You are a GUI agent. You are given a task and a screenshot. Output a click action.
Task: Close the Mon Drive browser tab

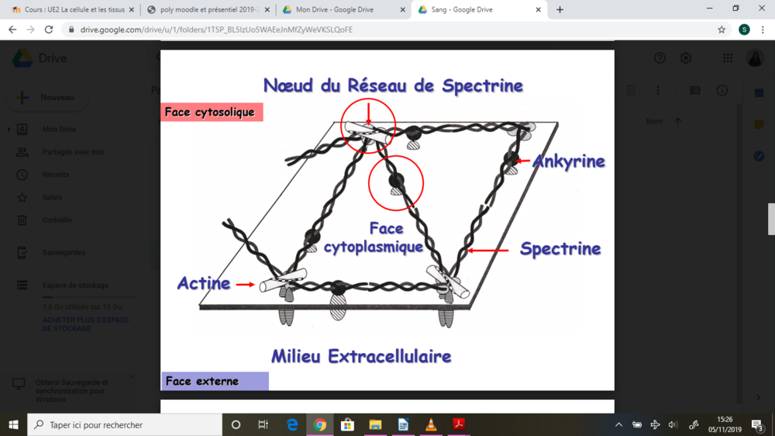tap(402, 9)
